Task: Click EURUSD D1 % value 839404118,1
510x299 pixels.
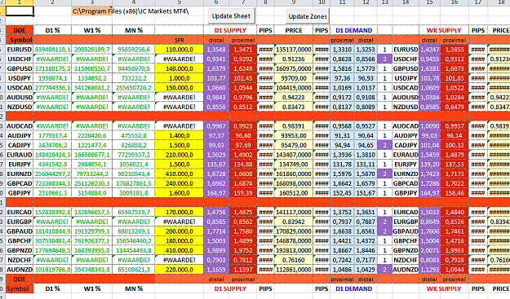Action: [x=52, y=50]
